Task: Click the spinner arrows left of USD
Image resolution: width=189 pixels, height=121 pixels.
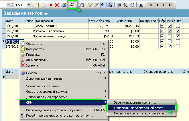Action: 13,5
